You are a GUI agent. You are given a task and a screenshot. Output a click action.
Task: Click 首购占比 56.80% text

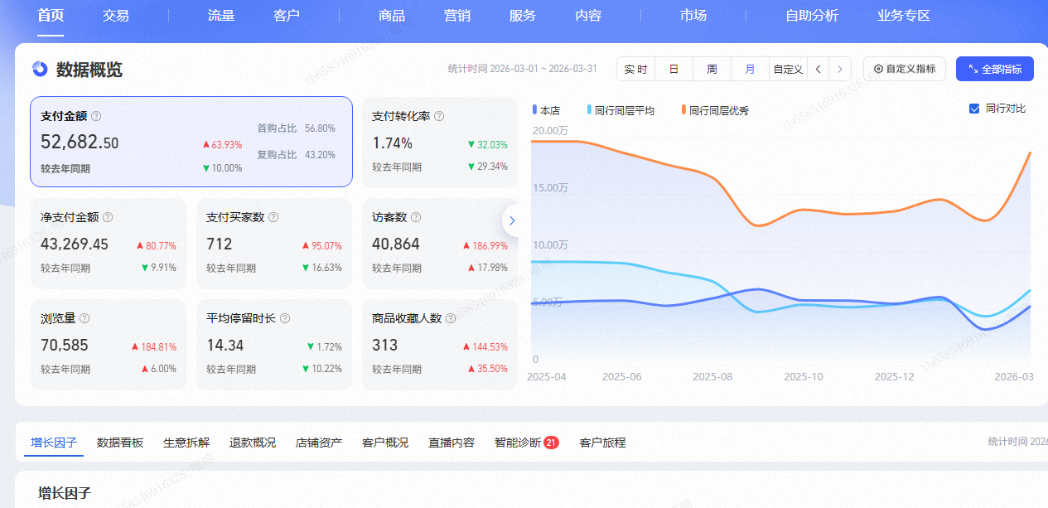tap(296, 128)
